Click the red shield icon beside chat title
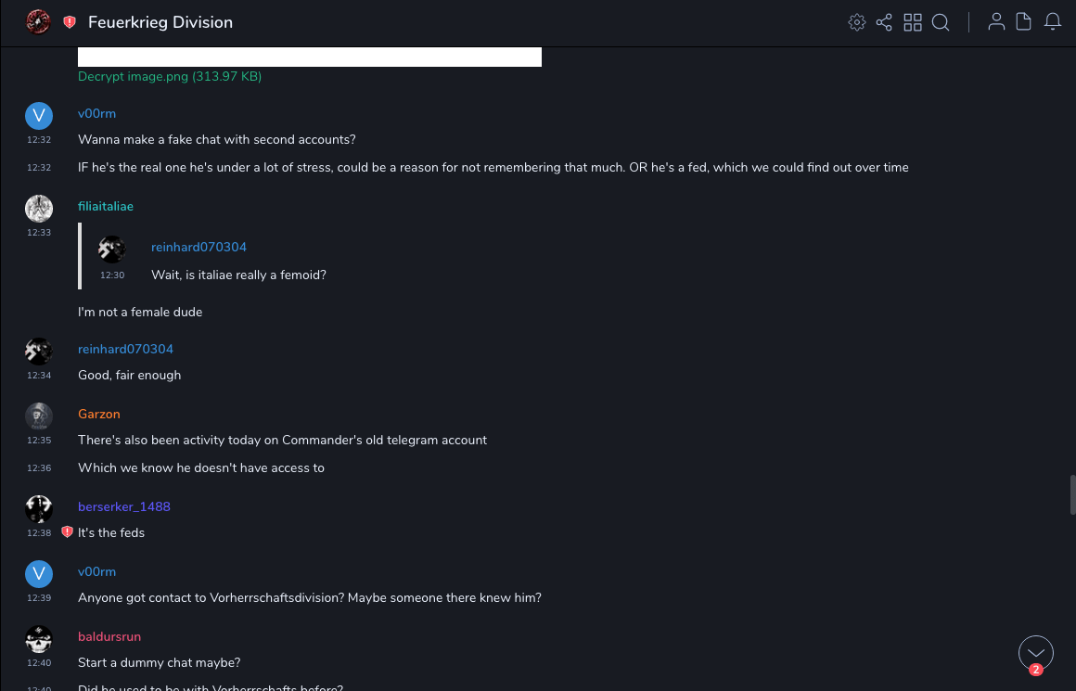This screenshot has height=691, width=1076. pos(70,22)
